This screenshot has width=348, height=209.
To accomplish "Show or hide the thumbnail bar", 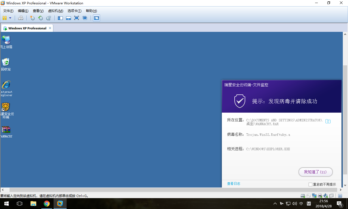I will [x=69, y=18].
